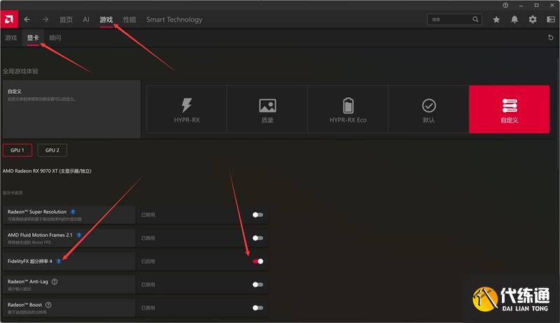
Task: Open FidelityFX 超分辨率 4 help icon
Action: click(x=59, y=261)
